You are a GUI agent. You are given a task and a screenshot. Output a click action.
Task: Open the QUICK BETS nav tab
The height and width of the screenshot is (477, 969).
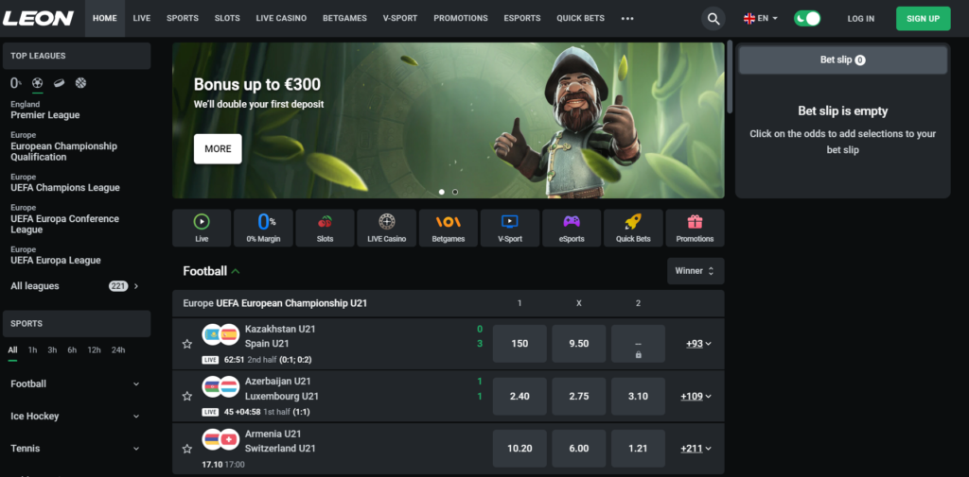(580, 19)
